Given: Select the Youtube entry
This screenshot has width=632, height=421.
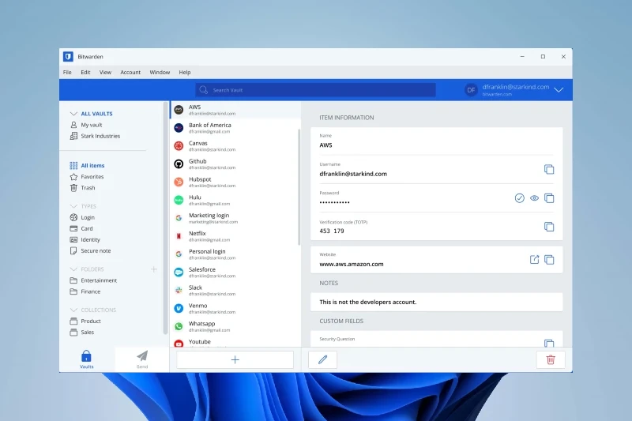Looking at the screenshot, I should (234, 343).
